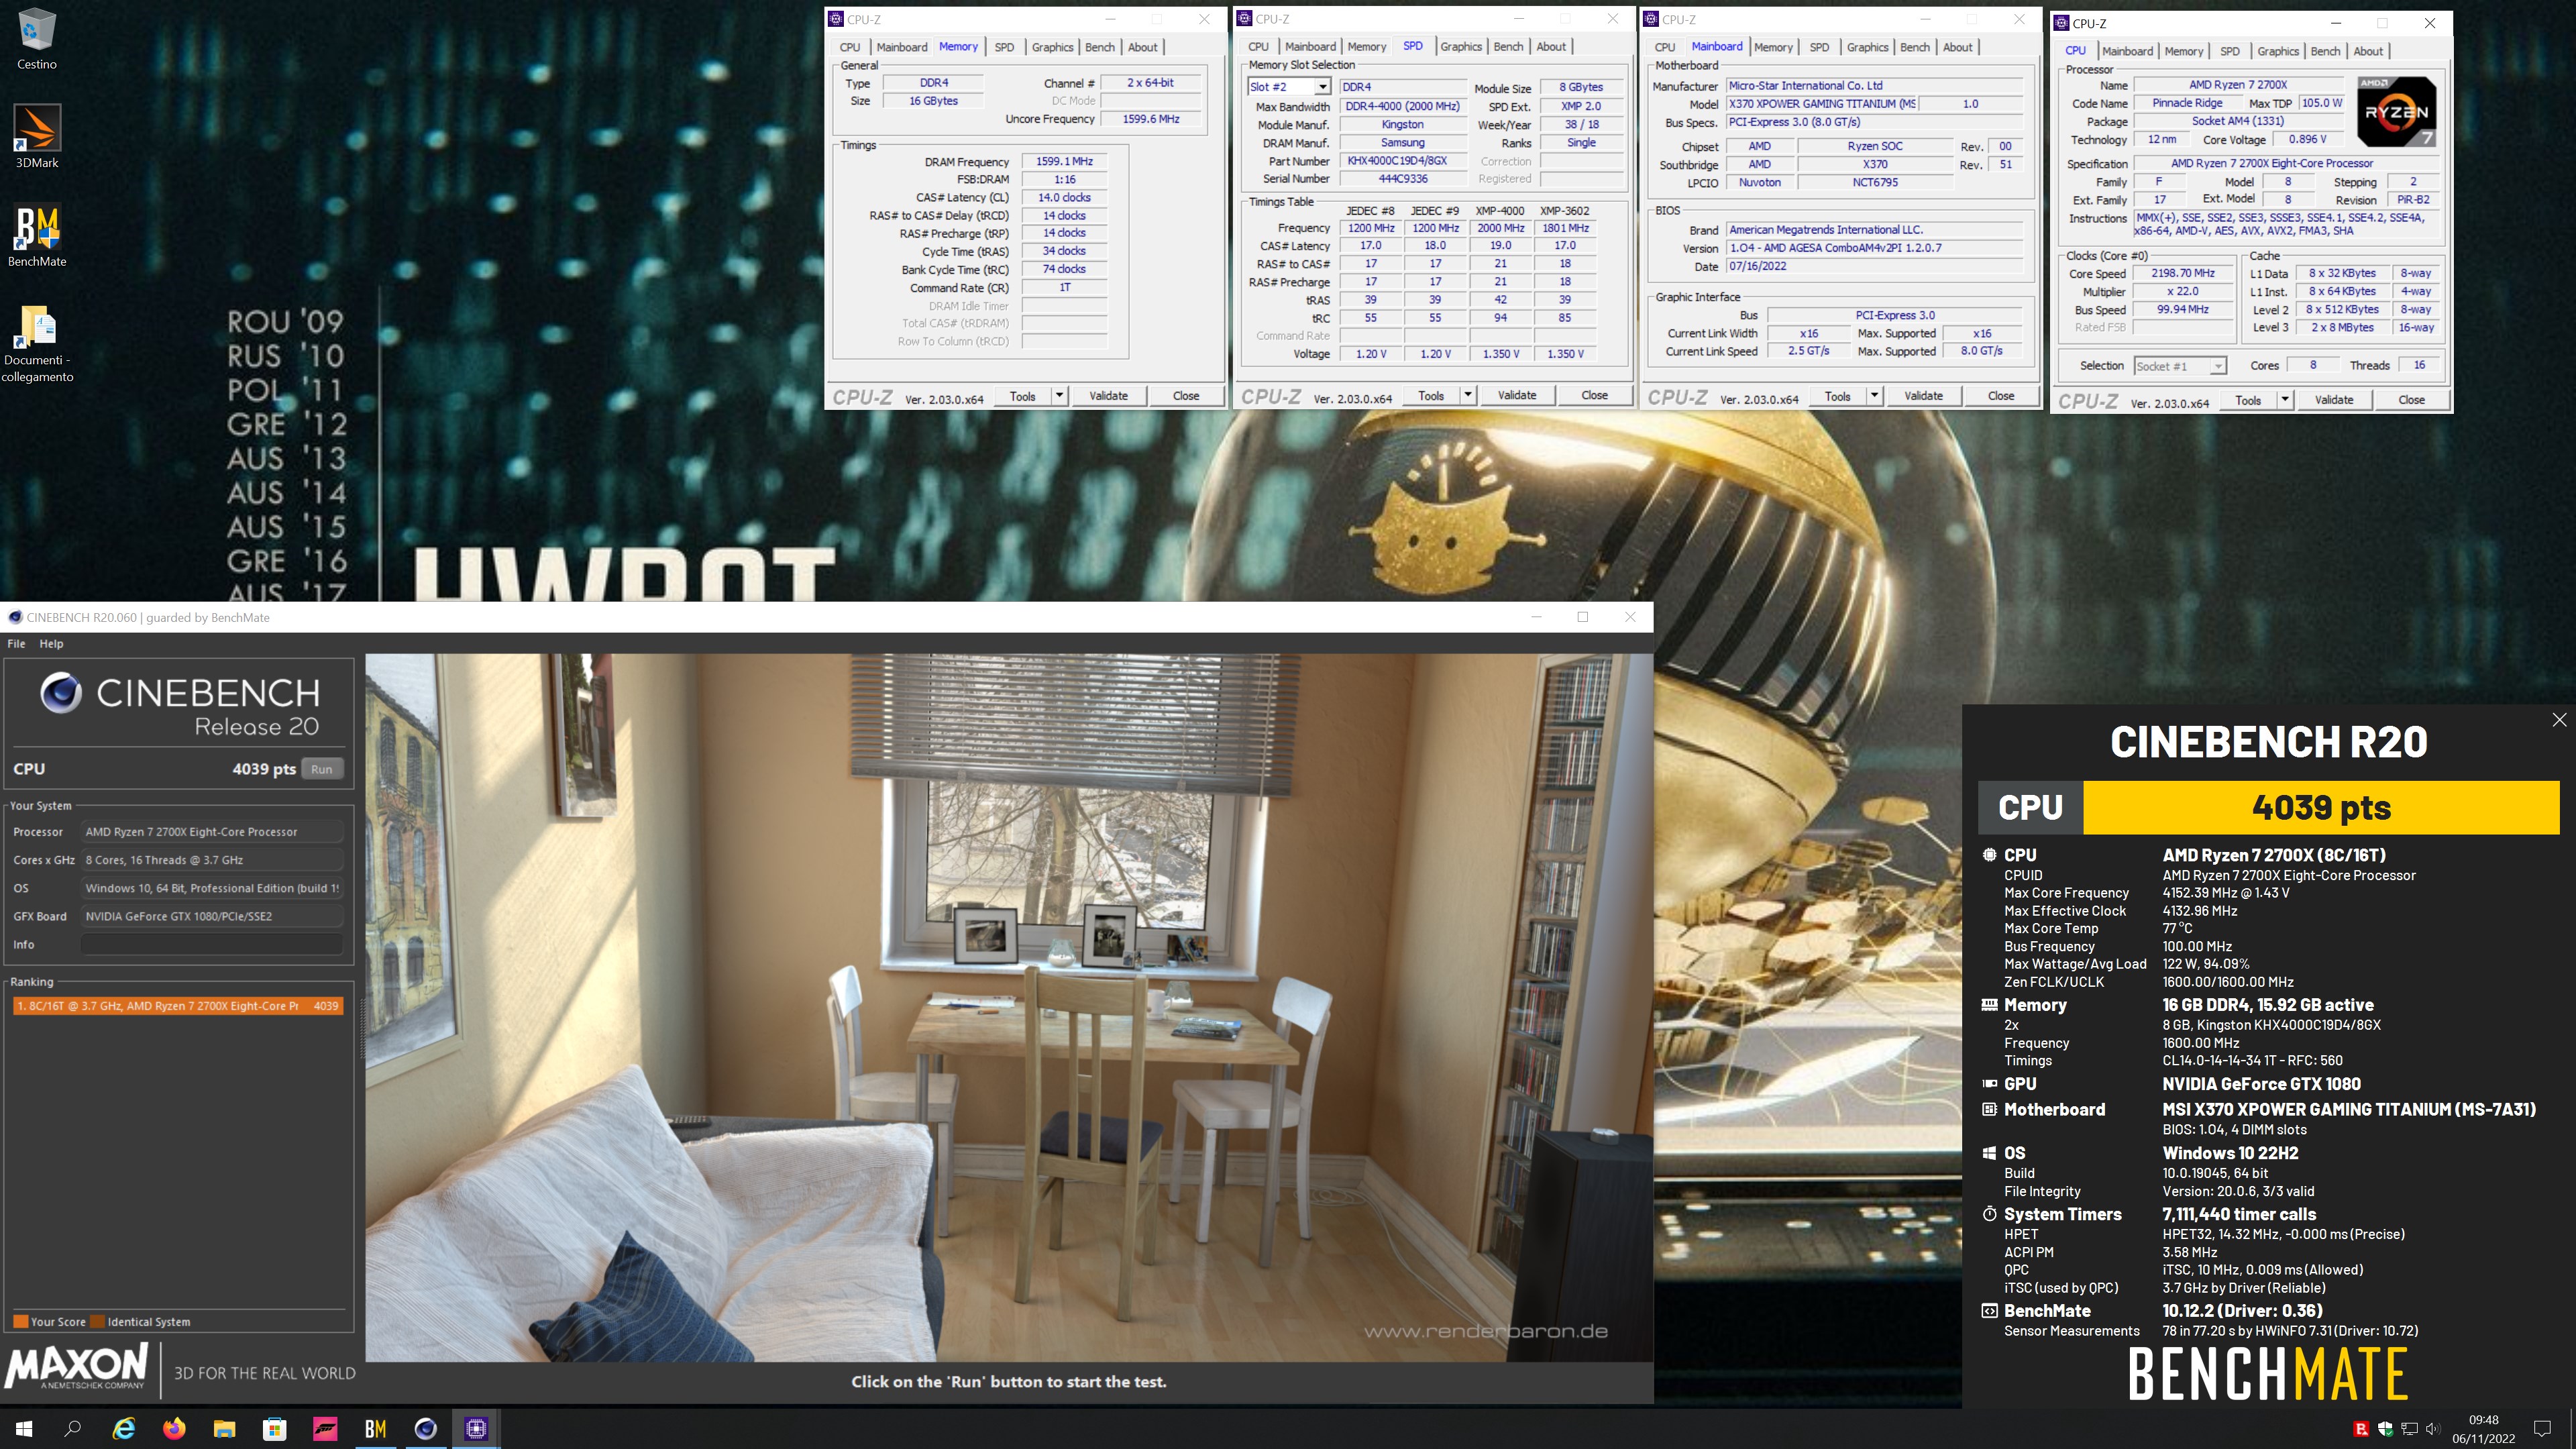2576x1449 pixels.
Task: Click the Cinebench GFX Board GTX 1080 field
Action: [x=212, y=916]
